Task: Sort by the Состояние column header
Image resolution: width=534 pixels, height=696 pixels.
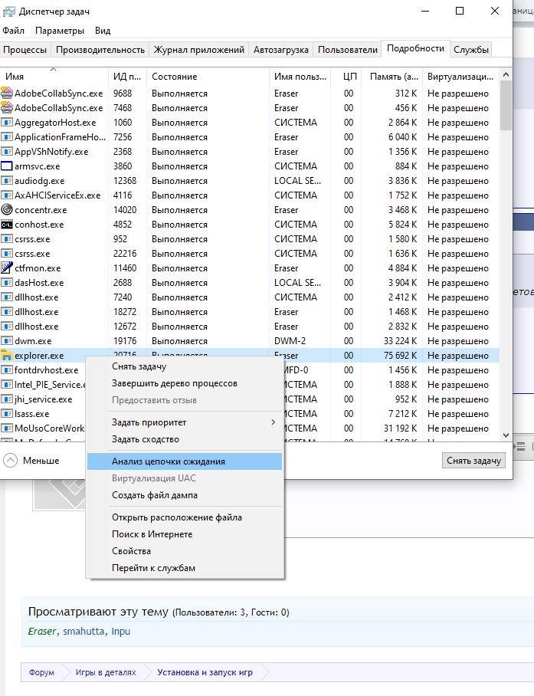Action: [208, 77]
